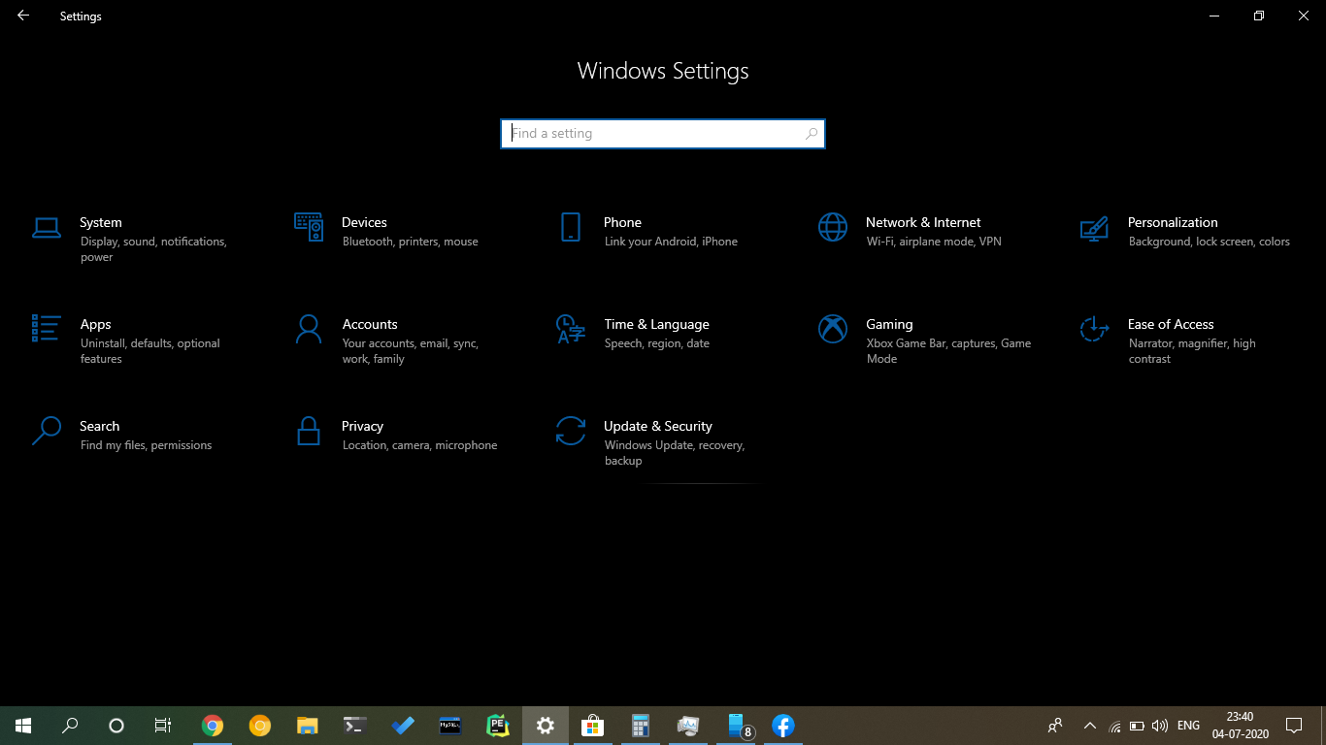1326x745 pixels.
Task: Open the Action Center notifications icon
Action: pos(1293,726)
